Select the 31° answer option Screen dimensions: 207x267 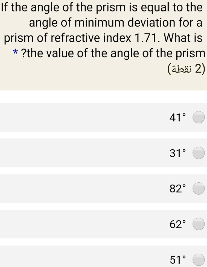pos(199,153)
